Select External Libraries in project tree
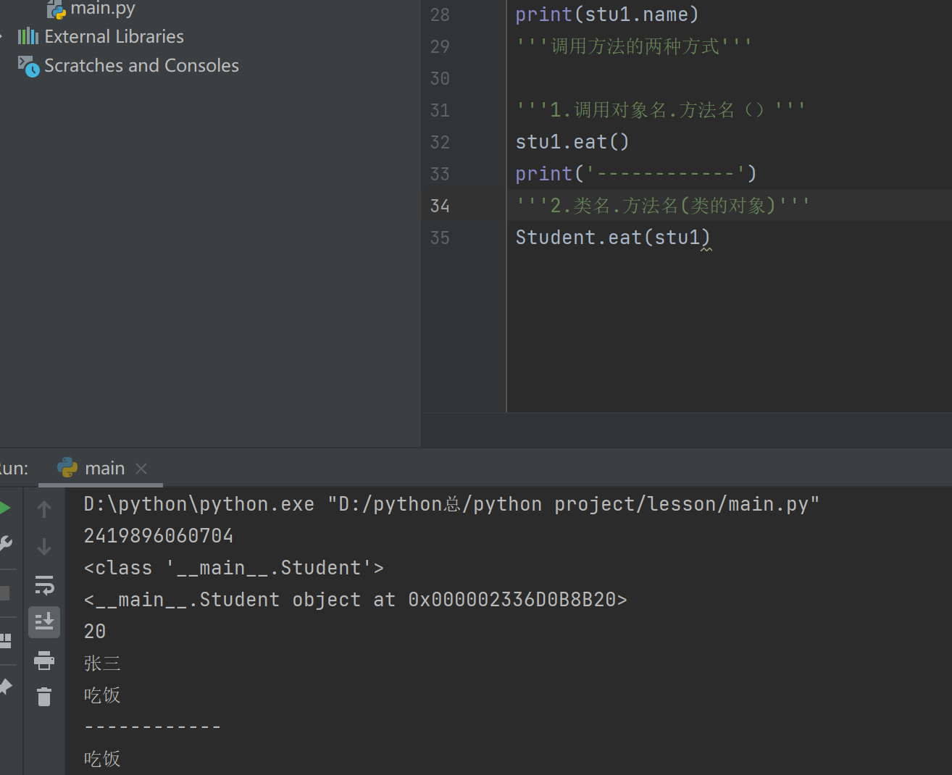This screenshot has width=952, height=775. 114,36
